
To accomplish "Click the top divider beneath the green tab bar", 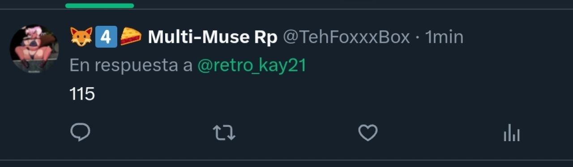I will click(286, 9).
